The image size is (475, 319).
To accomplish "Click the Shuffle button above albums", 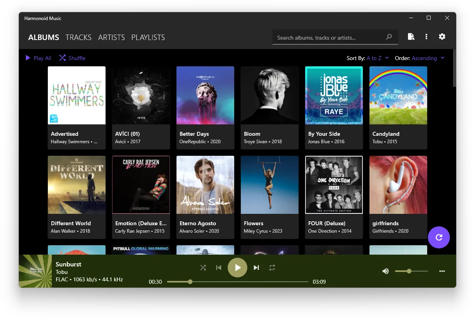I will point(72,58).
